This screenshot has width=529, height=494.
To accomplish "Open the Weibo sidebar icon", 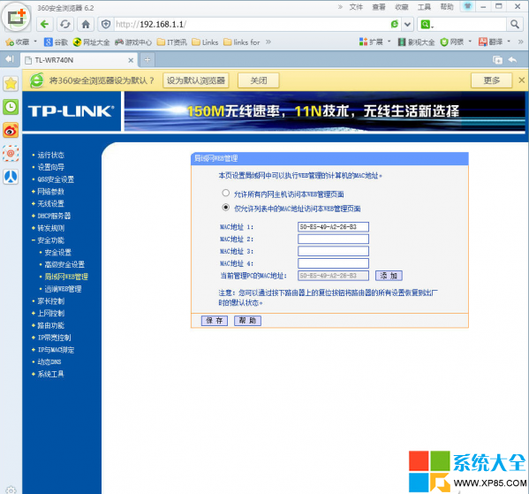I will [11, 130].
